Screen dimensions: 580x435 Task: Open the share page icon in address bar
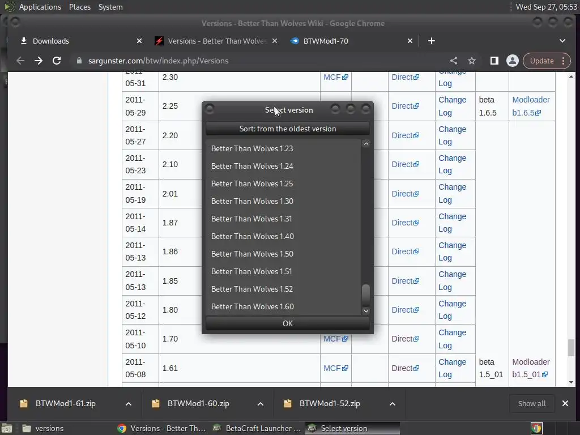coord(454,61)
